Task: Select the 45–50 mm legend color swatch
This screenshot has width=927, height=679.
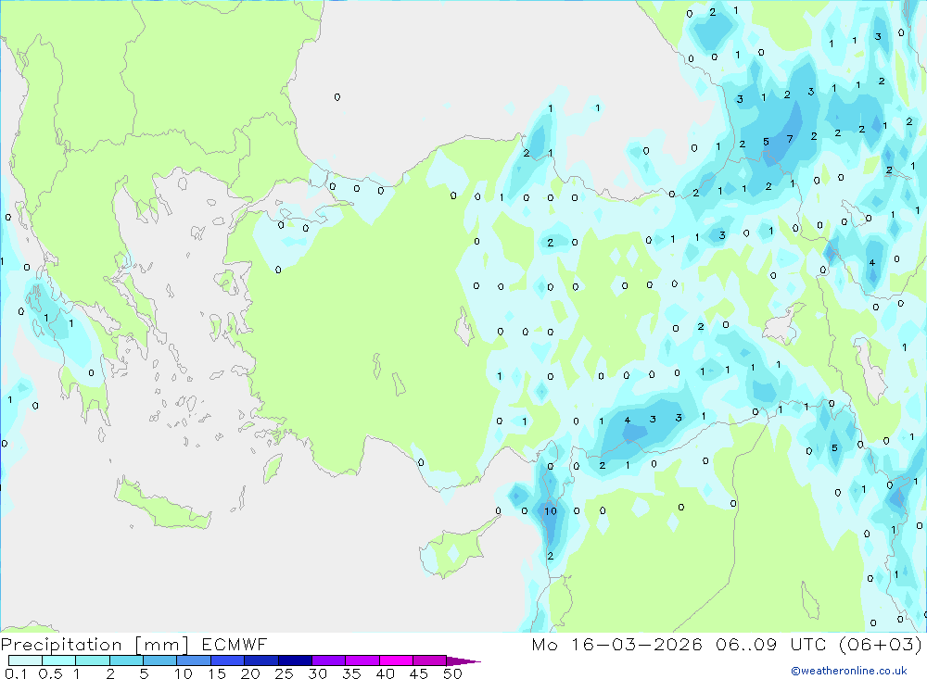Action: pyautogui.click(x=429, y=660)
